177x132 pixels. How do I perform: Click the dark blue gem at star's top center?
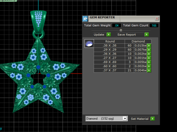pos(38,67)
